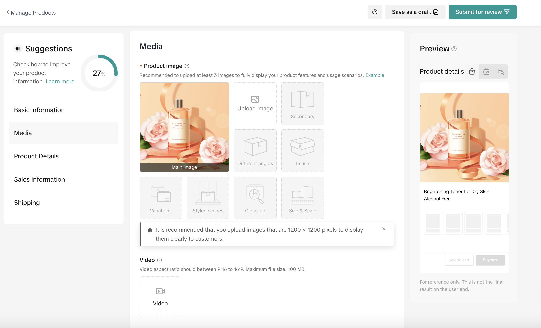Click the In use image upload slot
Screen dimensions: 541x328
pos(302,150)
